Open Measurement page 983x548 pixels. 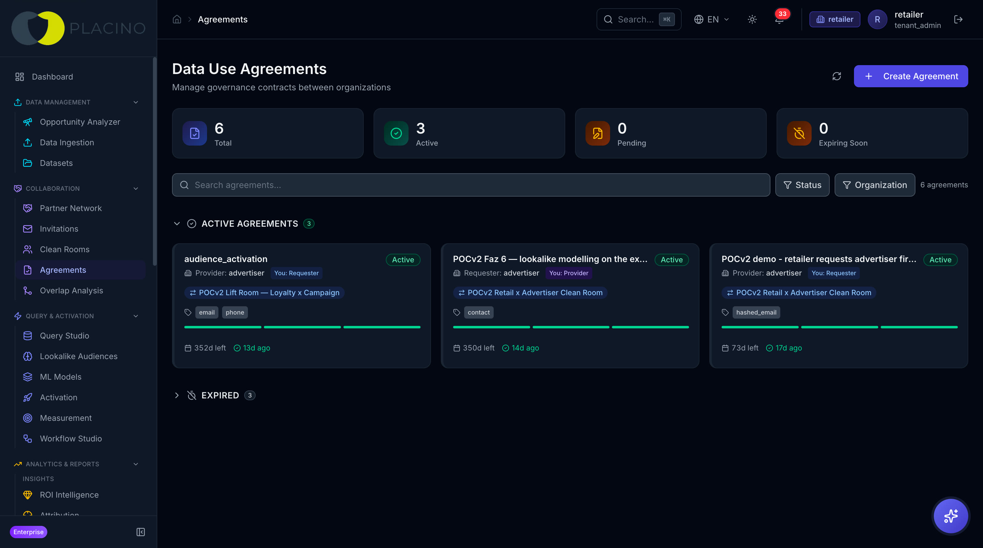coord(81,418)
